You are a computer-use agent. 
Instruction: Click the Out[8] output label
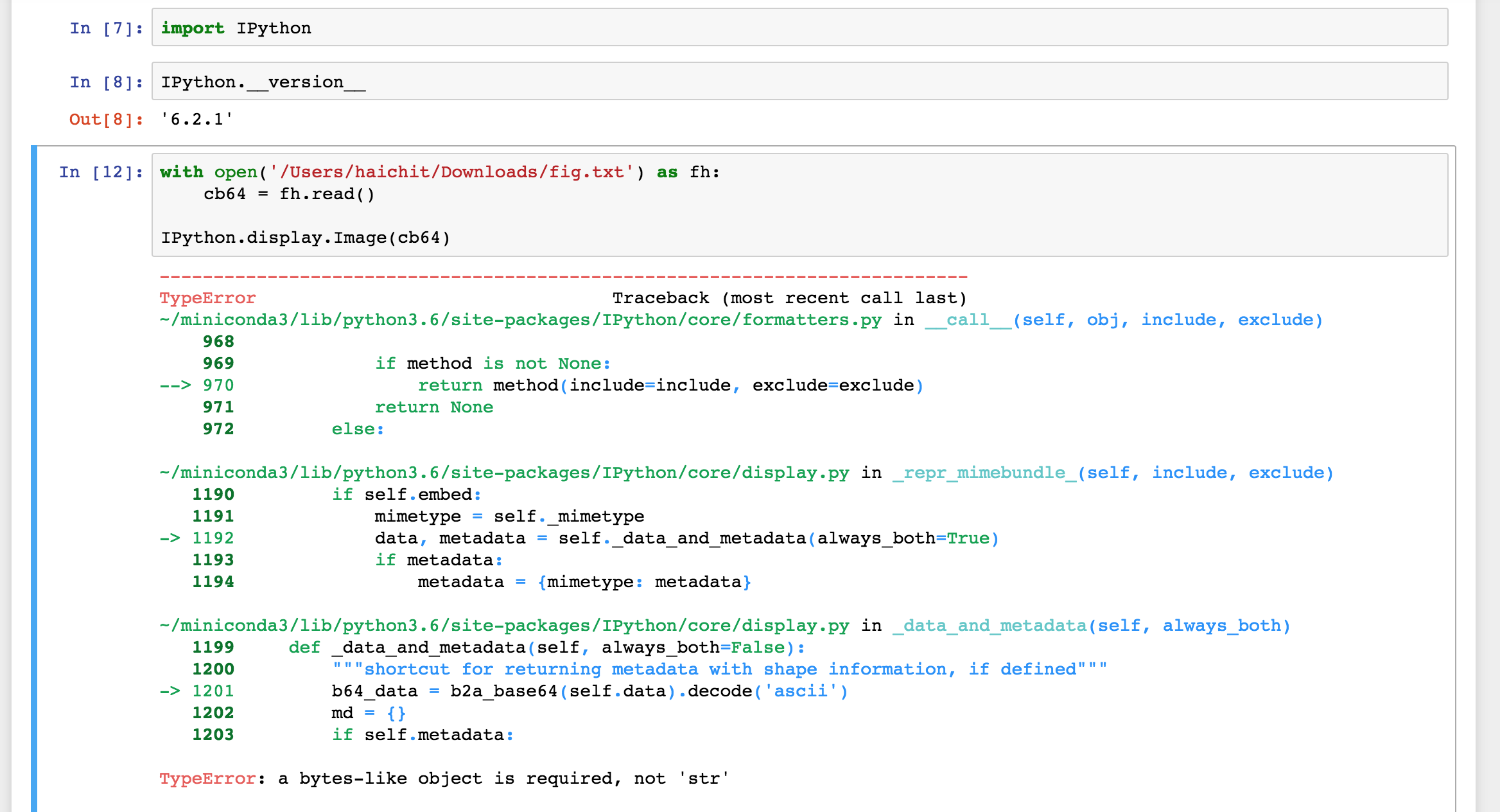[104, 119]
